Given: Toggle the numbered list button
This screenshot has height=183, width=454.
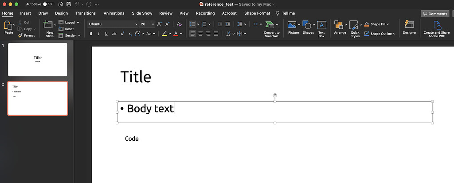Looking at the screenshot, I should pos(204,24).
